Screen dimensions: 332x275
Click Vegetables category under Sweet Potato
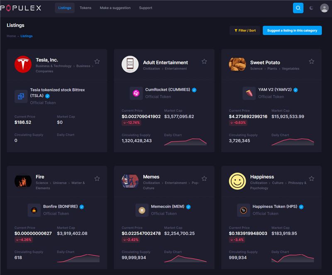point(290,69)
